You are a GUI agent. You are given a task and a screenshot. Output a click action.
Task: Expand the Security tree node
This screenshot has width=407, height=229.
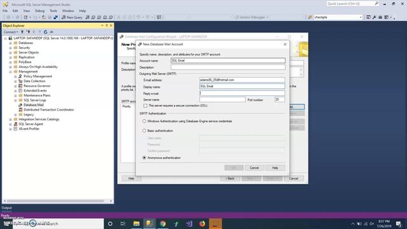(x=10, y=48)
